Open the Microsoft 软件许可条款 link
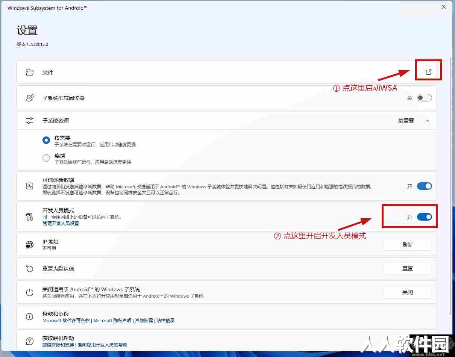Image resolution: width=455 pixels, height=357 pixels. tap(66, 321)
